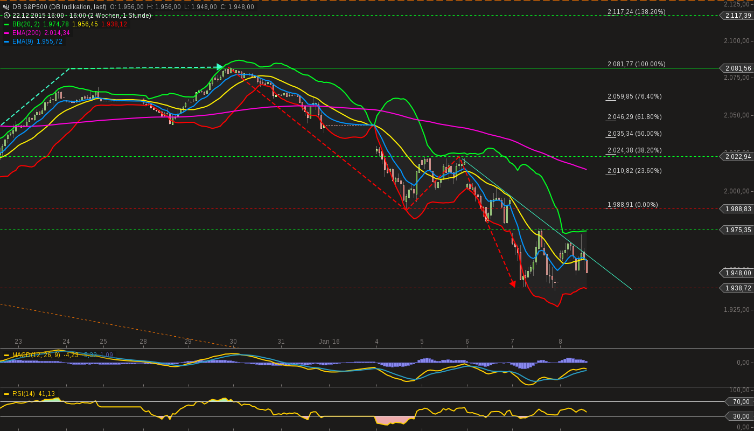Screen dimensions: 754x431
Task: Click the yellow RSI(14) color marker
Action: pos(6,394)
